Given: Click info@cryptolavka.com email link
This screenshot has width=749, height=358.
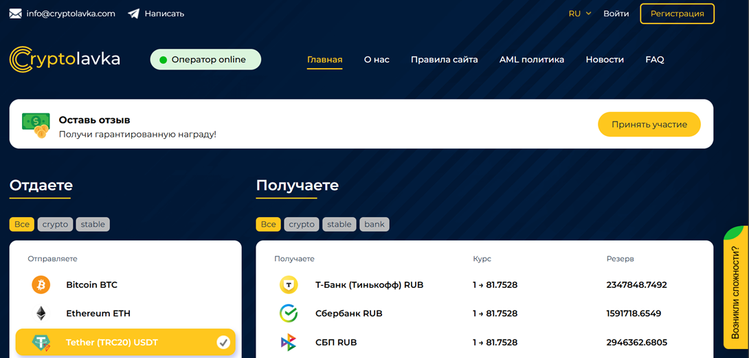Looking at the screenshot, I should 71,13.
